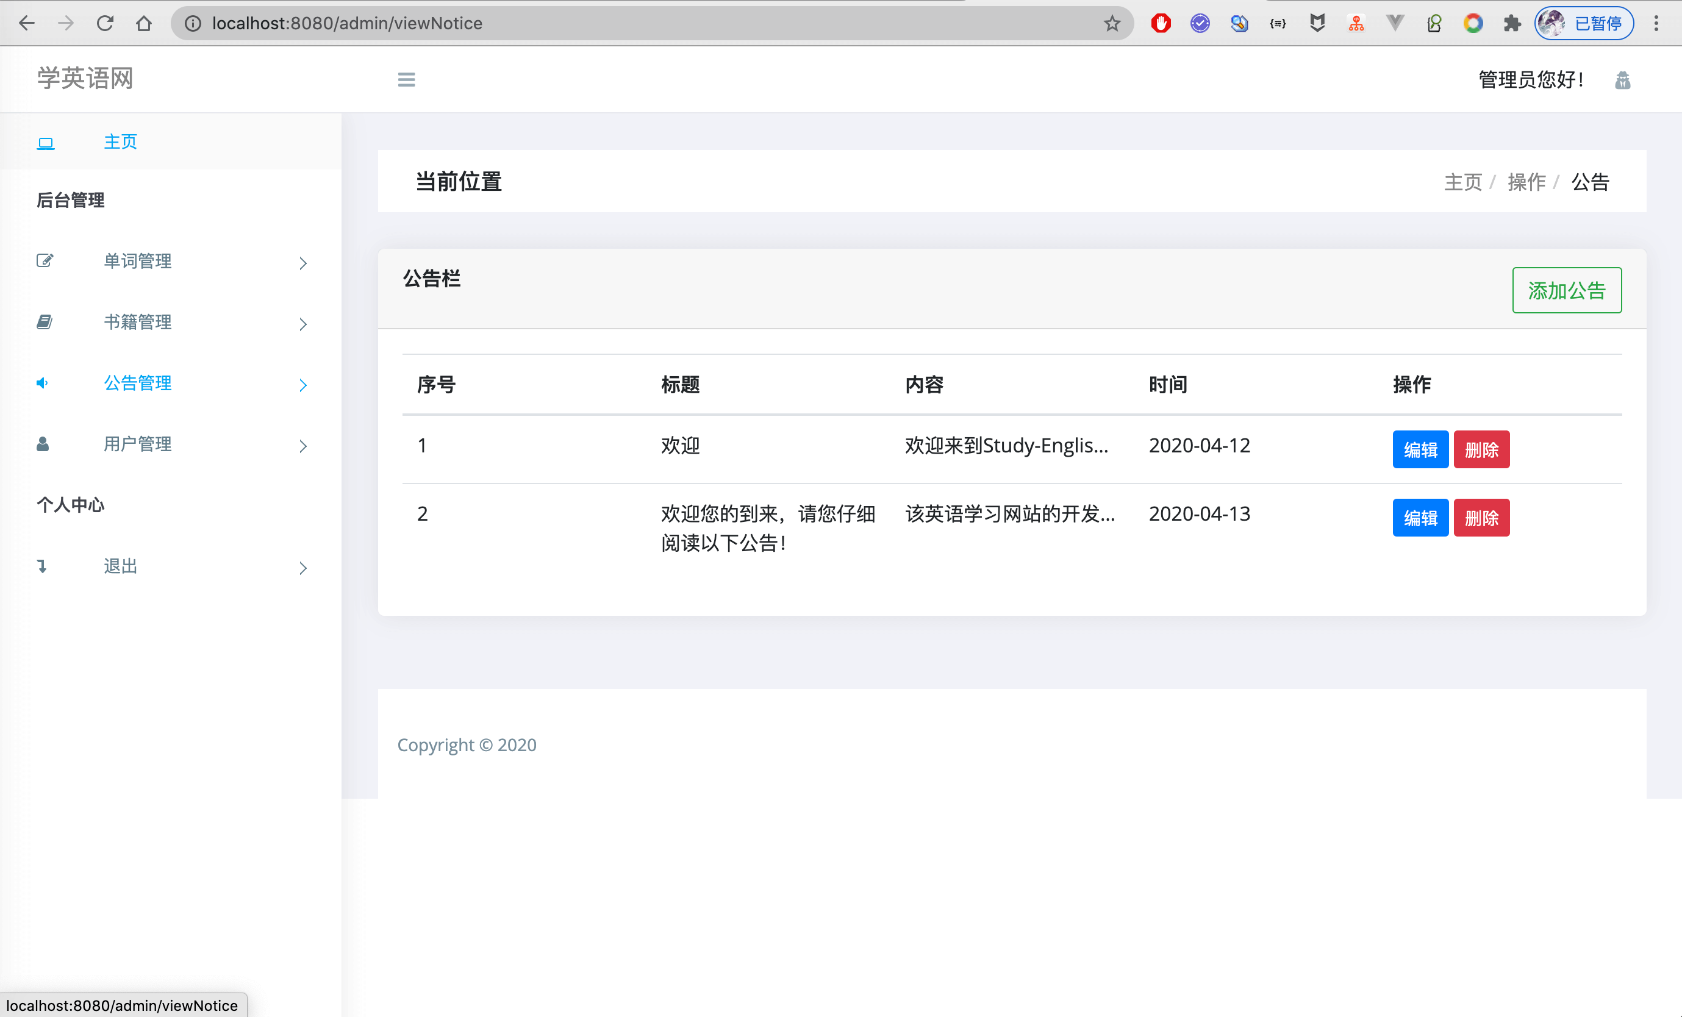Image resolution: width=1682 pixels, height=1017 pixels.
Task: Click the speaker icon for 公告管理
Action: pos(42,383)
